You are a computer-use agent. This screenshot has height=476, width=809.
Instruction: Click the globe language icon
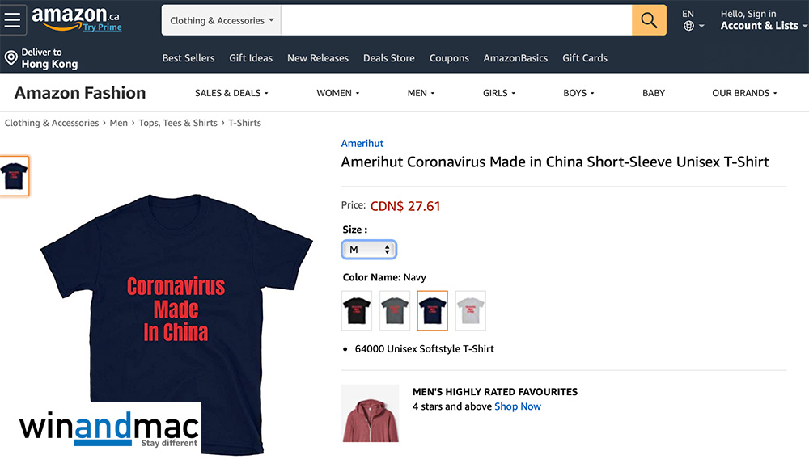pos(688,26)
